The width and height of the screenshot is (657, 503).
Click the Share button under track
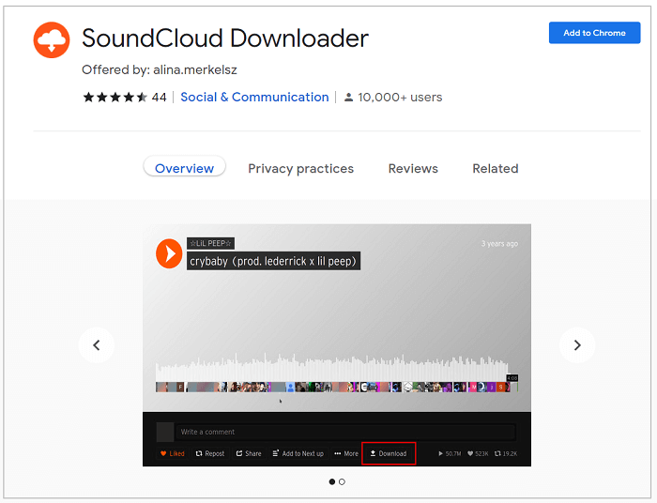(x=249, y=453)
